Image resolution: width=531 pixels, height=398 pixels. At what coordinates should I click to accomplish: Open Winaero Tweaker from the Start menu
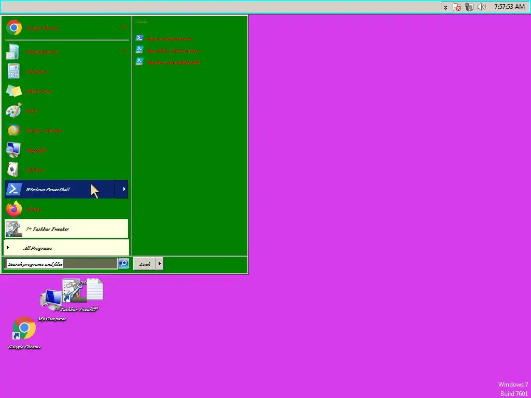(66, 130)
